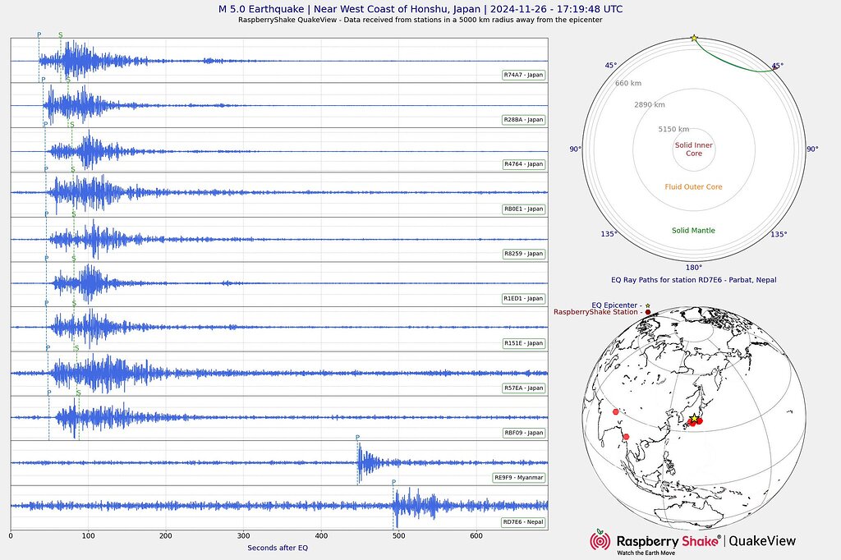Click the 2890 km depth label

(x=649, y=105)
